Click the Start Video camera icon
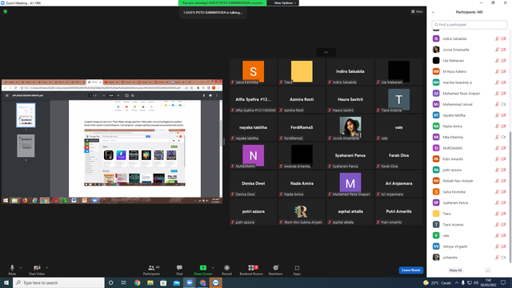512x288 pixels. coord(37,268)
